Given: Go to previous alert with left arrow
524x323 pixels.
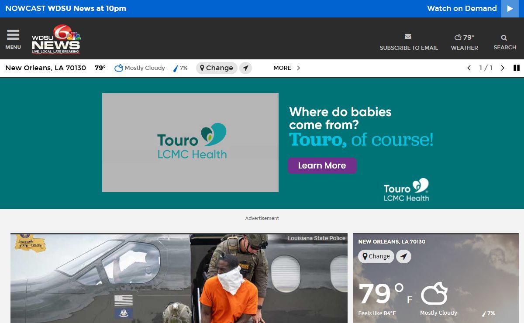Looking at the screenshot, I should click(x=469, y=68).
